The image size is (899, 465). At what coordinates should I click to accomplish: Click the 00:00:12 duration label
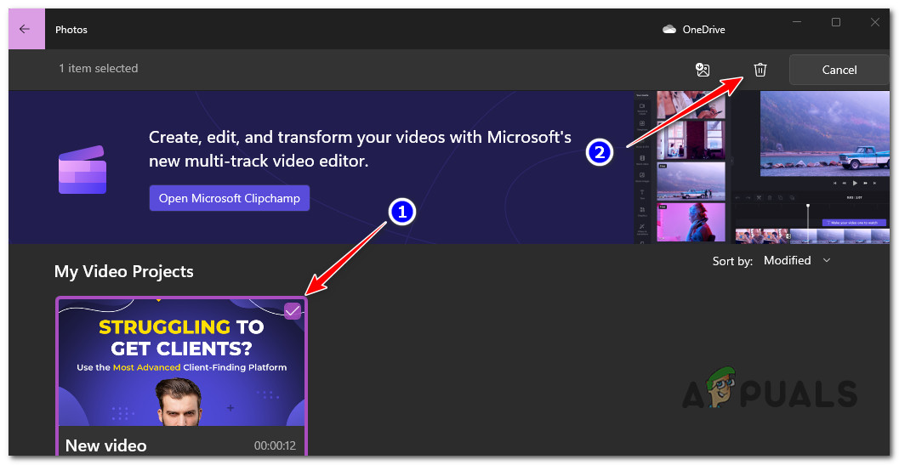(275, 445)
